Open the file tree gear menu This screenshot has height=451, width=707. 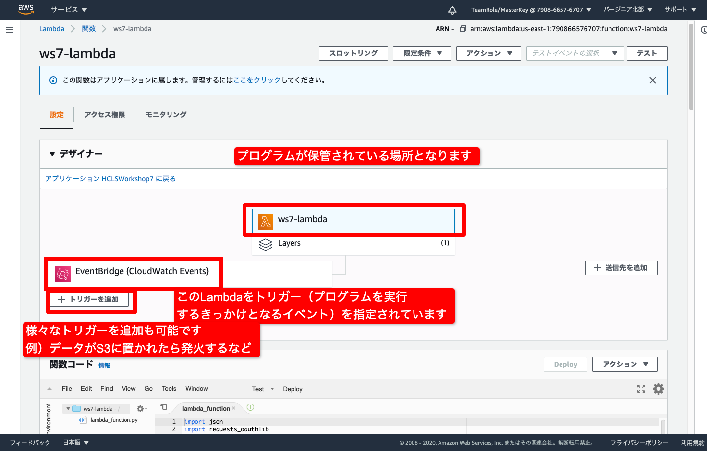coord(142,409)
